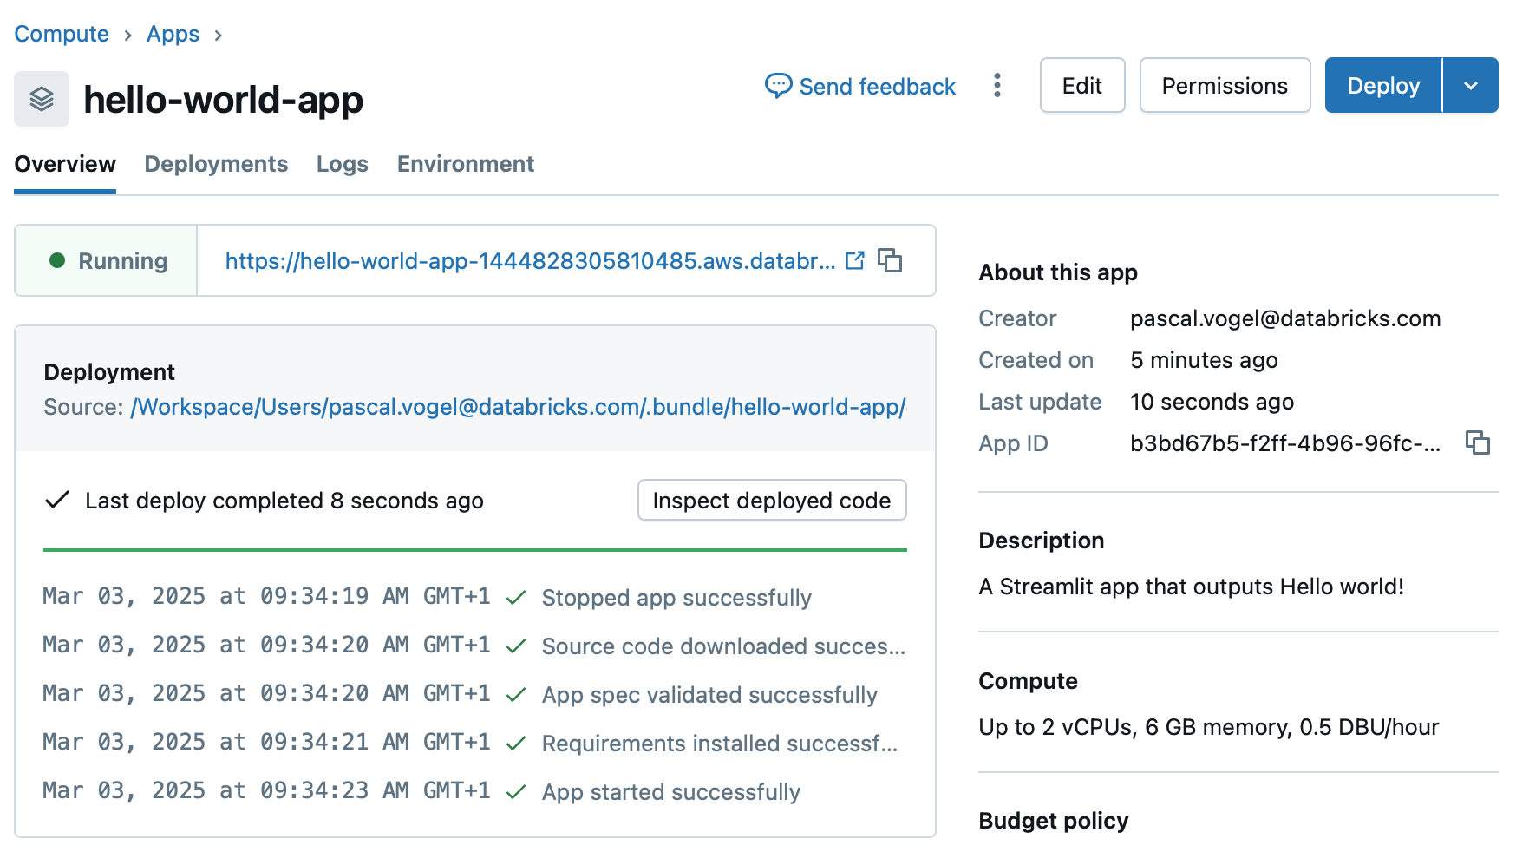The image size is (1516, 852).
Task: Switch to the Overview tab
Action: [x=65, y=164]
